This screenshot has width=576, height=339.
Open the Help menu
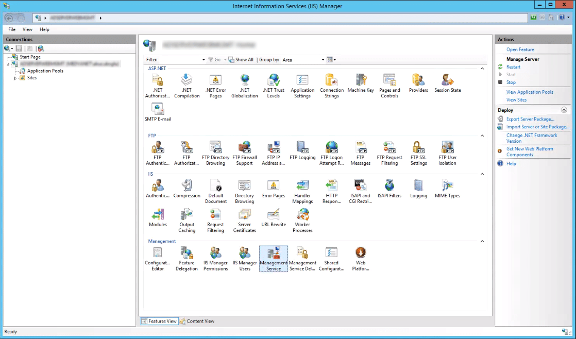pyautogui.click(x=44, y=29)
